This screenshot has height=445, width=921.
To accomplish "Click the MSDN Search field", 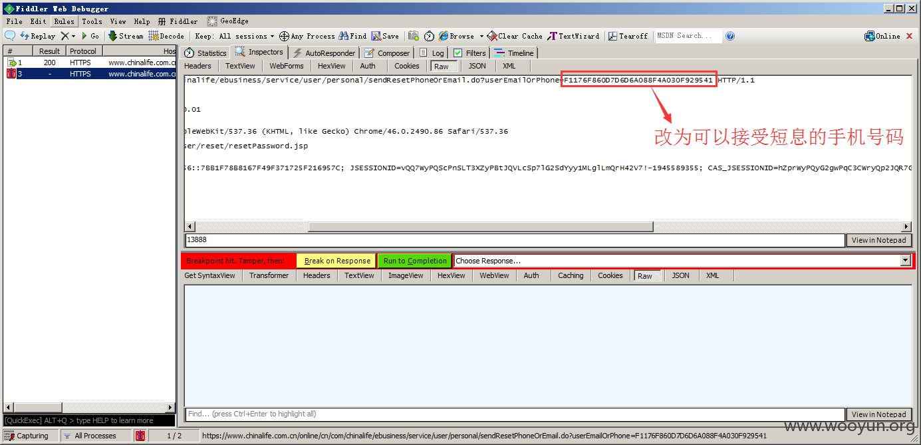I will [x=689, y=36].
